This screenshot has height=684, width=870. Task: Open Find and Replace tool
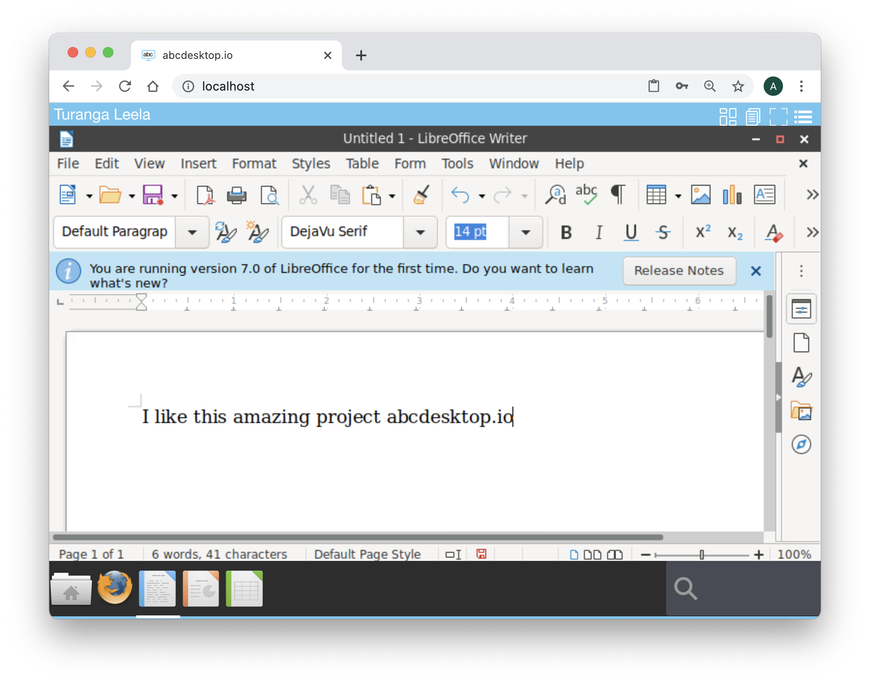(x=555, y=195)
